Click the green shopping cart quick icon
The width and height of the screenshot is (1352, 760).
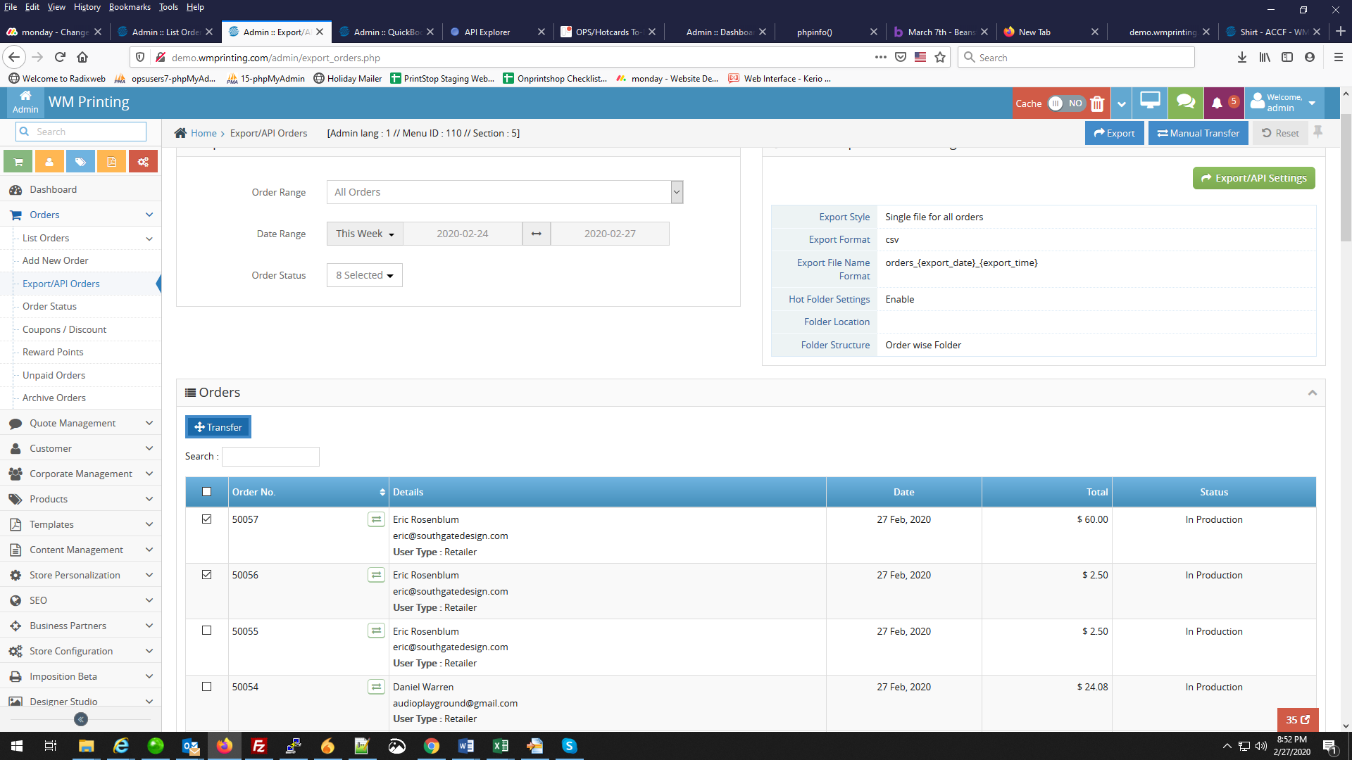pos(18,162)
